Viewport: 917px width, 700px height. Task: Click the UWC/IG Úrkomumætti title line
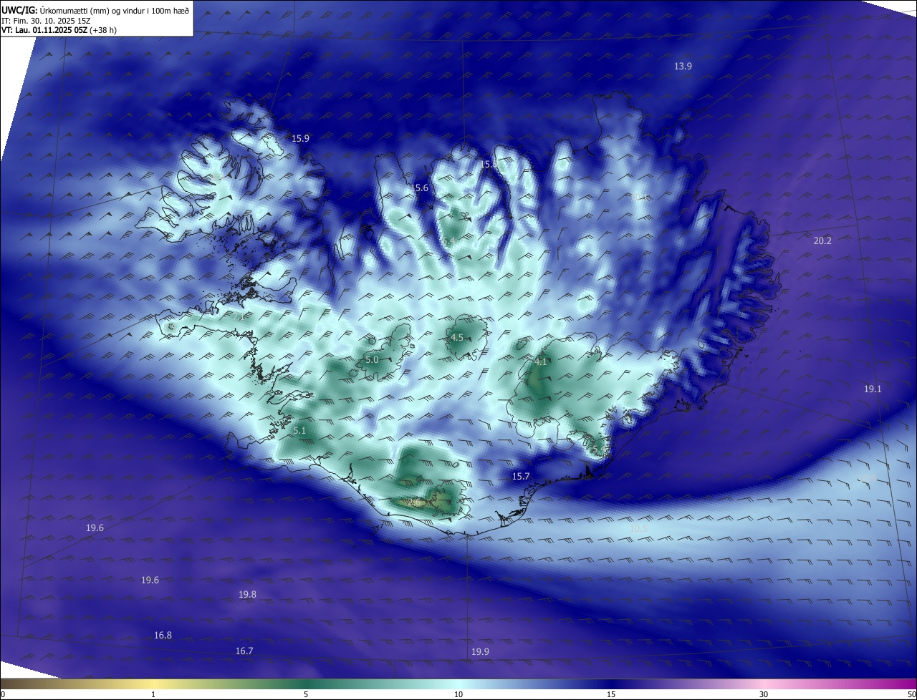95,10
